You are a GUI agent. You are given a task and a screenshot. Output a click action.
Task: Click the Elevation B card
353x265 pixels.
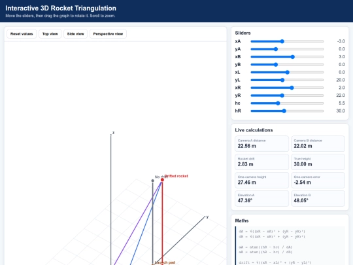click(x=318, y=198)
